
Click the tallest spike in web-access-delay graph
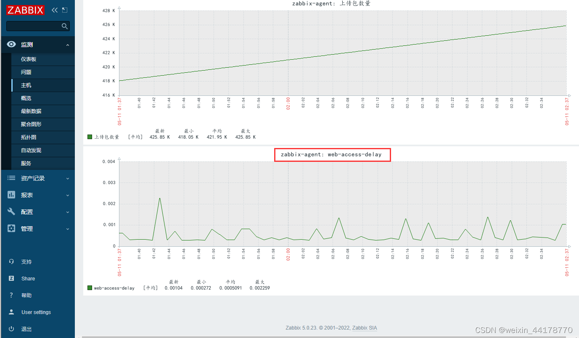pyautogui.click(x=160, y=198)
